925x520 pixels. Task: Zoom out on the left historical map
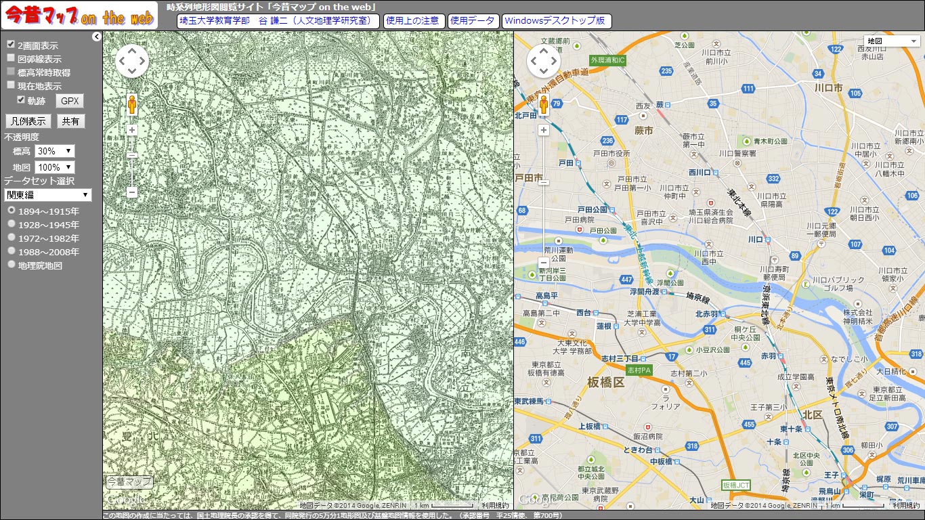tap(132, 192)
